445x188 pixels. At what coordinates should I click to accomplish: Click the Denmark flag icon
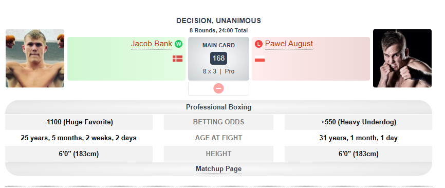(x=178, y=59)
